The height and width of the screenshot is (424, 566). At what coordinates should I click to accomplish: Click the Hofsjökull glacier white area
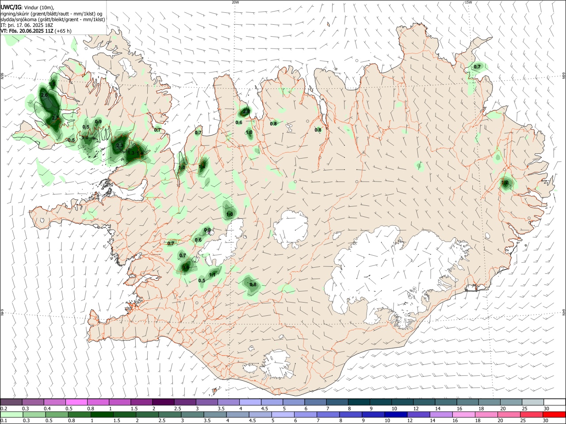291,229
